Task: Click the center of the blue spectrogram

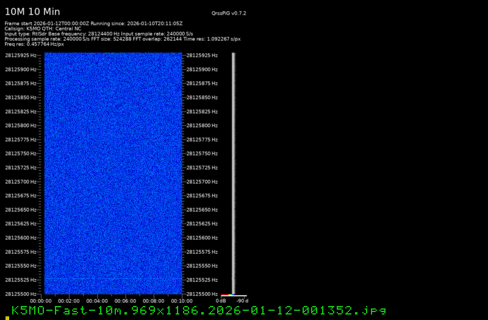Action: tap(112, 174)
